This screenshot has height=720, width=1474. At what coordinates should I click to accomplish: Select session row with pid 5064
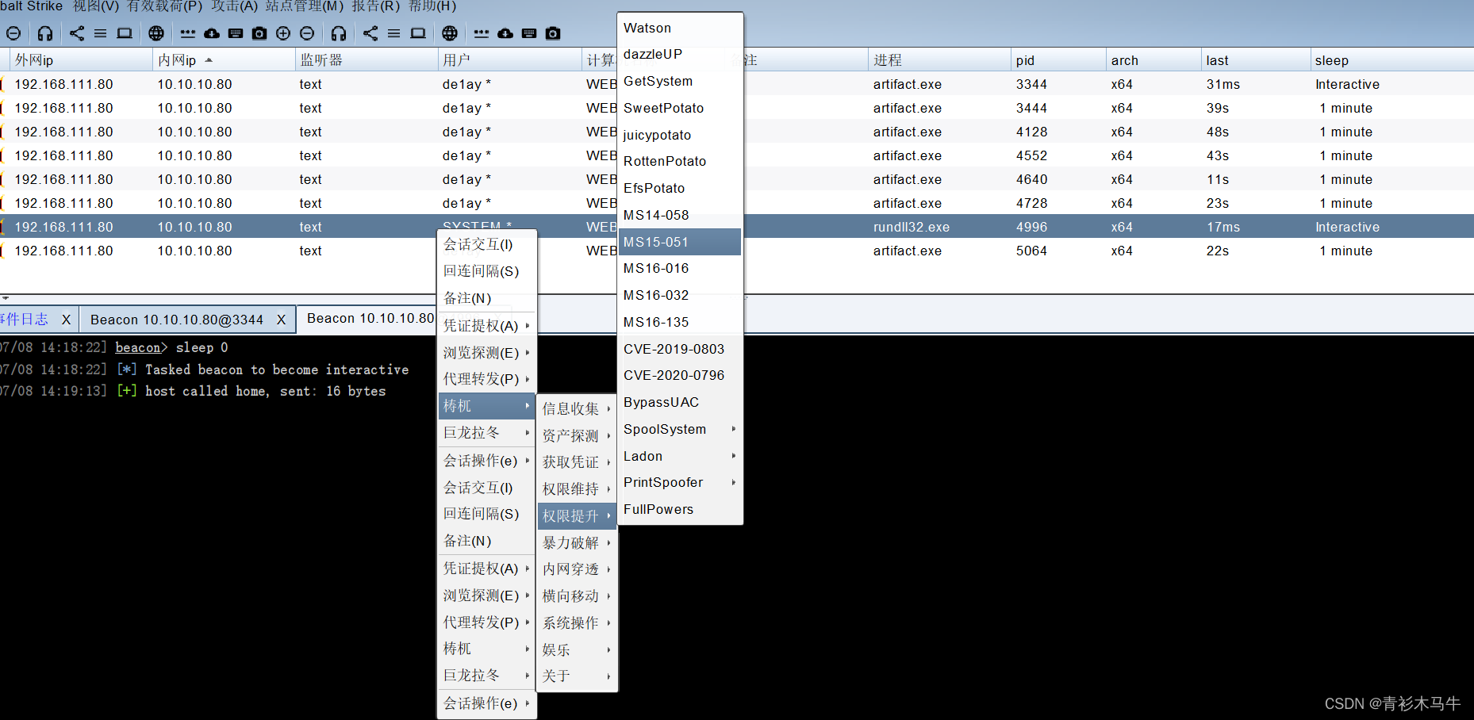click(x=737, y=251)
